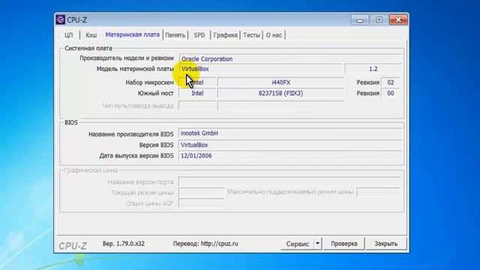The height and width of the screenshot is (270, 480).
Task: Go to the Тесты tab
Action: point(251,35)
